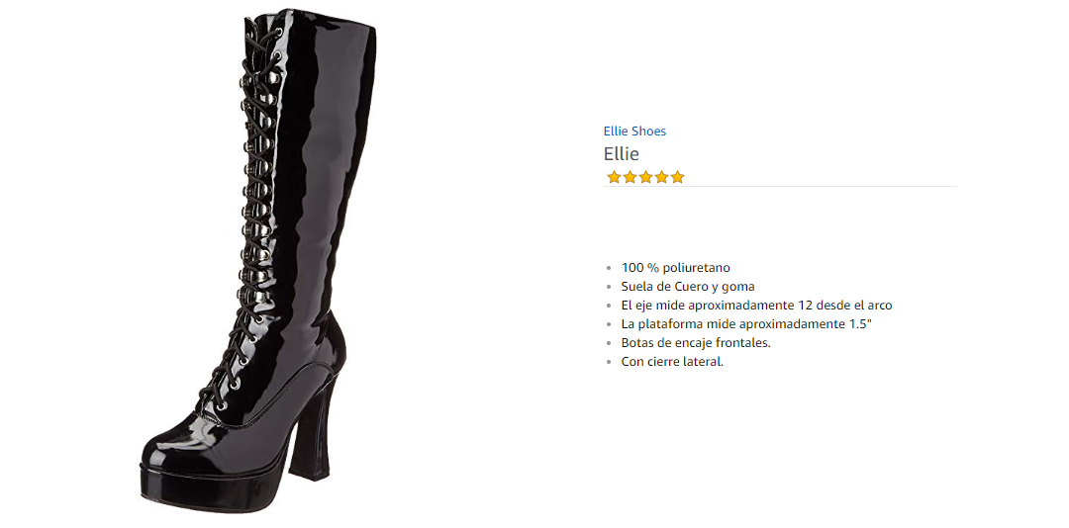This screenshot has height=528, width=1069.
Task: Open the Ellie Shoes brand link
Action: coord(634,132)
